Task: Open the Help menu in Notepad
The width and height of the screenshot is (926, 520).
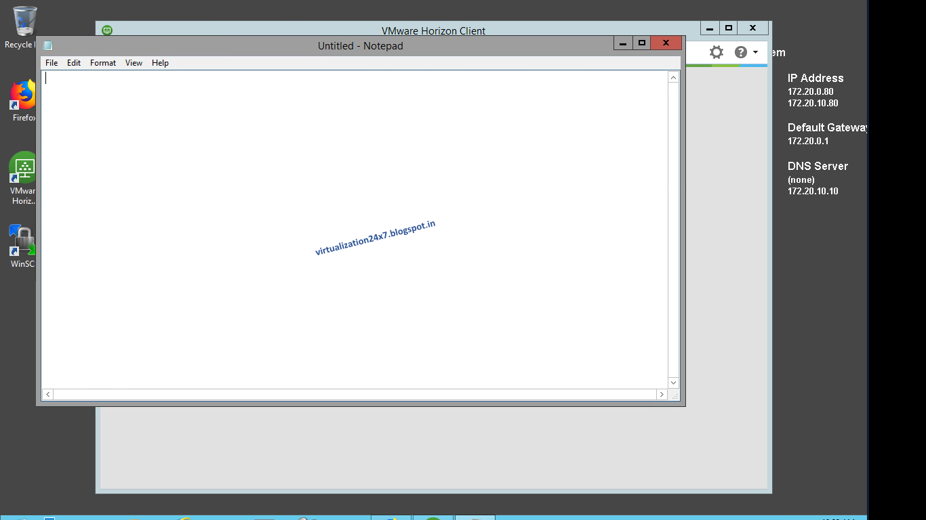Action: 160,63
